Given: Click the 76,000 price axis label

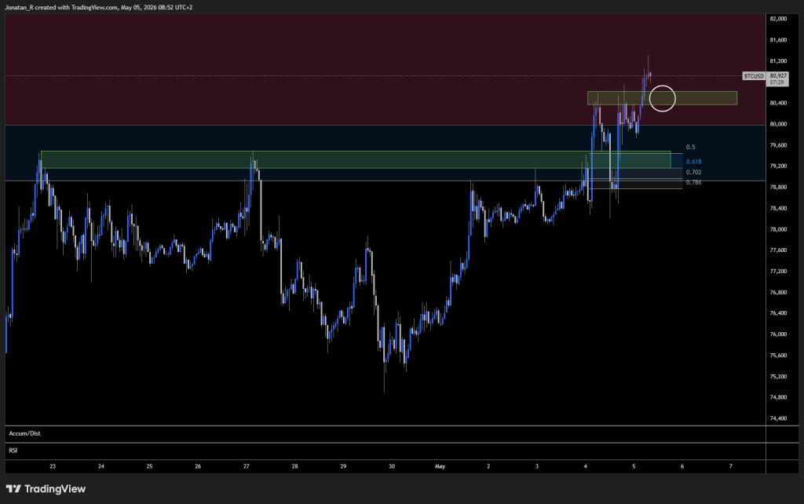Looking at the screenshot, I should click(778, 334).
